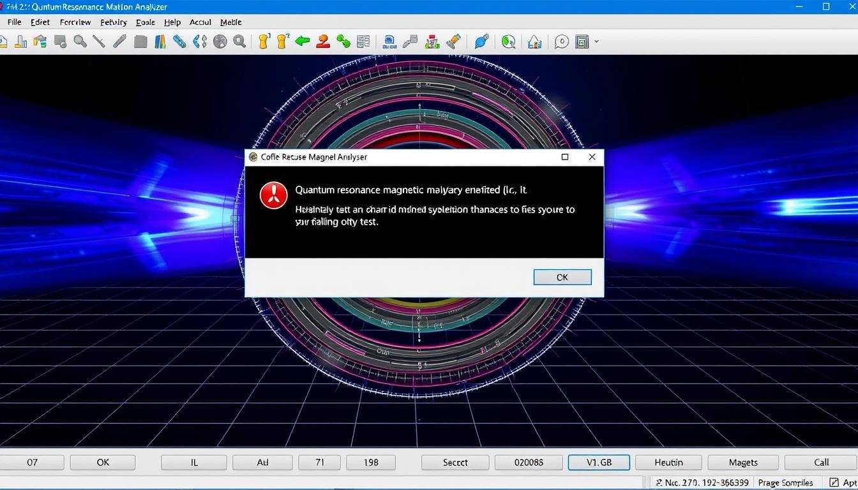Image resolution: width=858 pixels, height=490 pixels.
Task: Click the globe search icon in toolbar
Action: pos(508,42)
